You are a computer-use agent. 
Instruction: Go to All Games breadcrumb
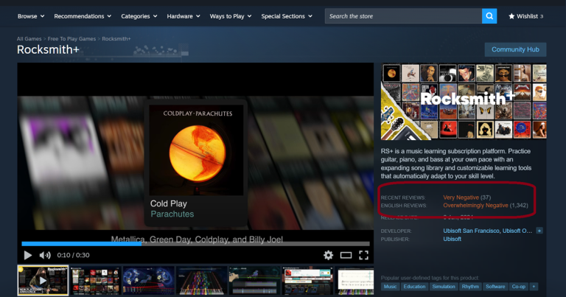[29, 38]
